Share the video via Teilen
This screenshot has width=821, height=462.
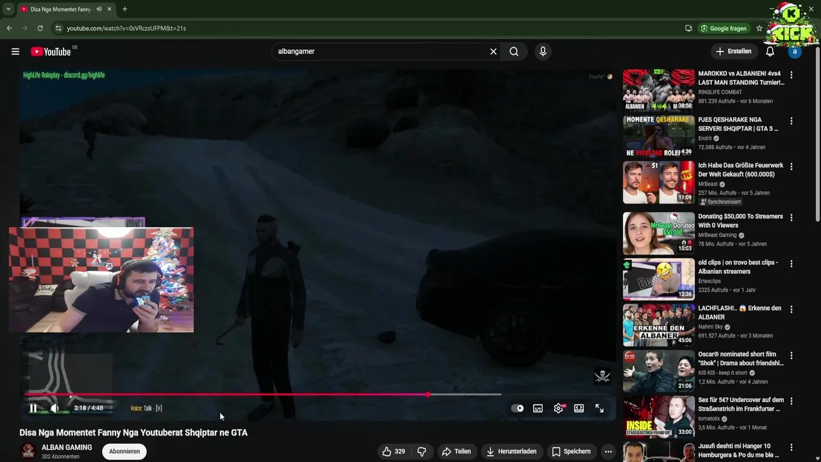(457, 452)
